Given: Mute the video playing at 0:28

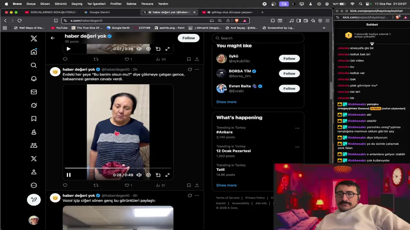Looking at the screenshot, I should point(139,175).
